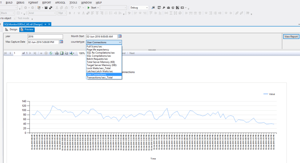This screenshot has width=300, height=163.
Task: Choose Batch Requests/sec counter option
Action: (x=98, y=59)
